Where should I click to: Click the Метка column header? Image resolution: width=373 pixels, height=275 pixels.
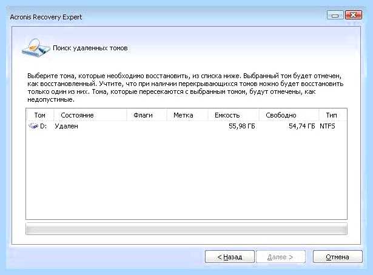(x=187, y=115)
